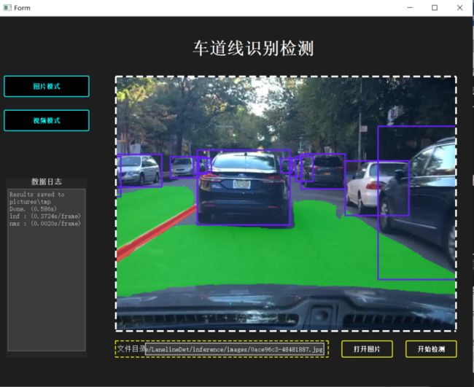Click the file path input field
This screenshot has width=474, height=387.
pos(235,349)
